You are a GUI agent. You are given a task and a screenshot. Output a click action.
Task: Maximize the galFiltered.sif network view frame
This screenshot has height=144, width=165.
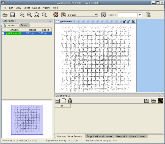129,21
